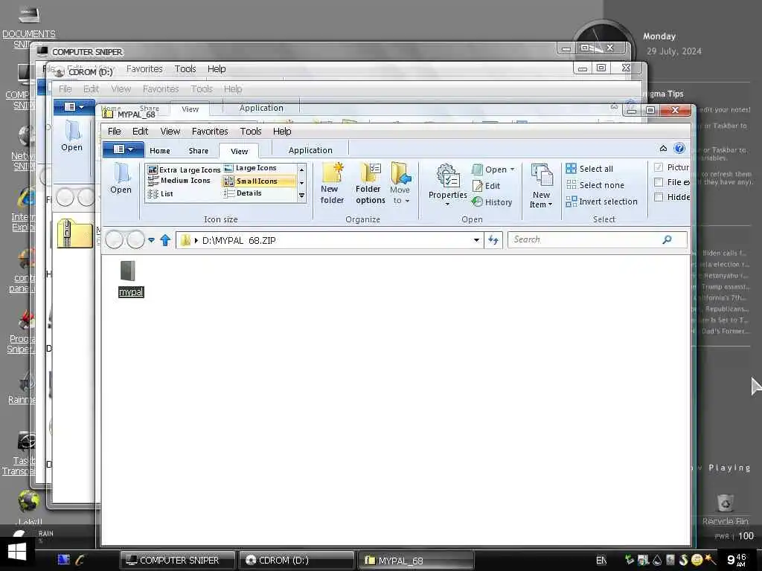The width and height of the screenshot is (762, 571).
Task: Switch to Details view
Action: pos(243,193)
